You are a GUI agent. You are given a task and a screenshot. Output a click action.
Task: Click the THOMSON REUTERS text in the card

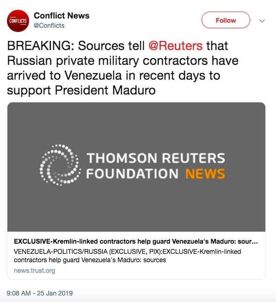(x=156, y=158)
